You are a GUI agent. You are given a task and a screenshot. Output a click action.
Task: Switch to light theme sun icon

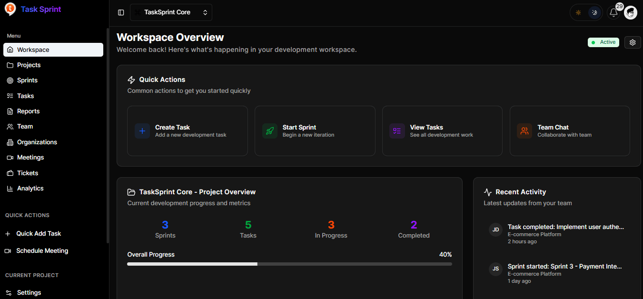(578, 13)
